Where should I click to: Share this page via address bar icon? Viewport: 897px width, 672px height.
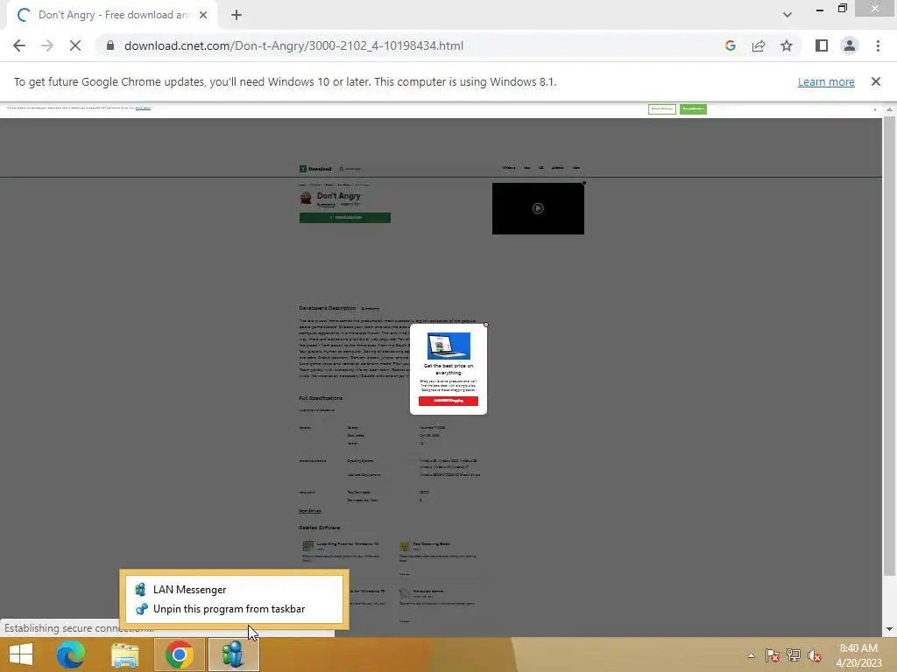point(759,45)
